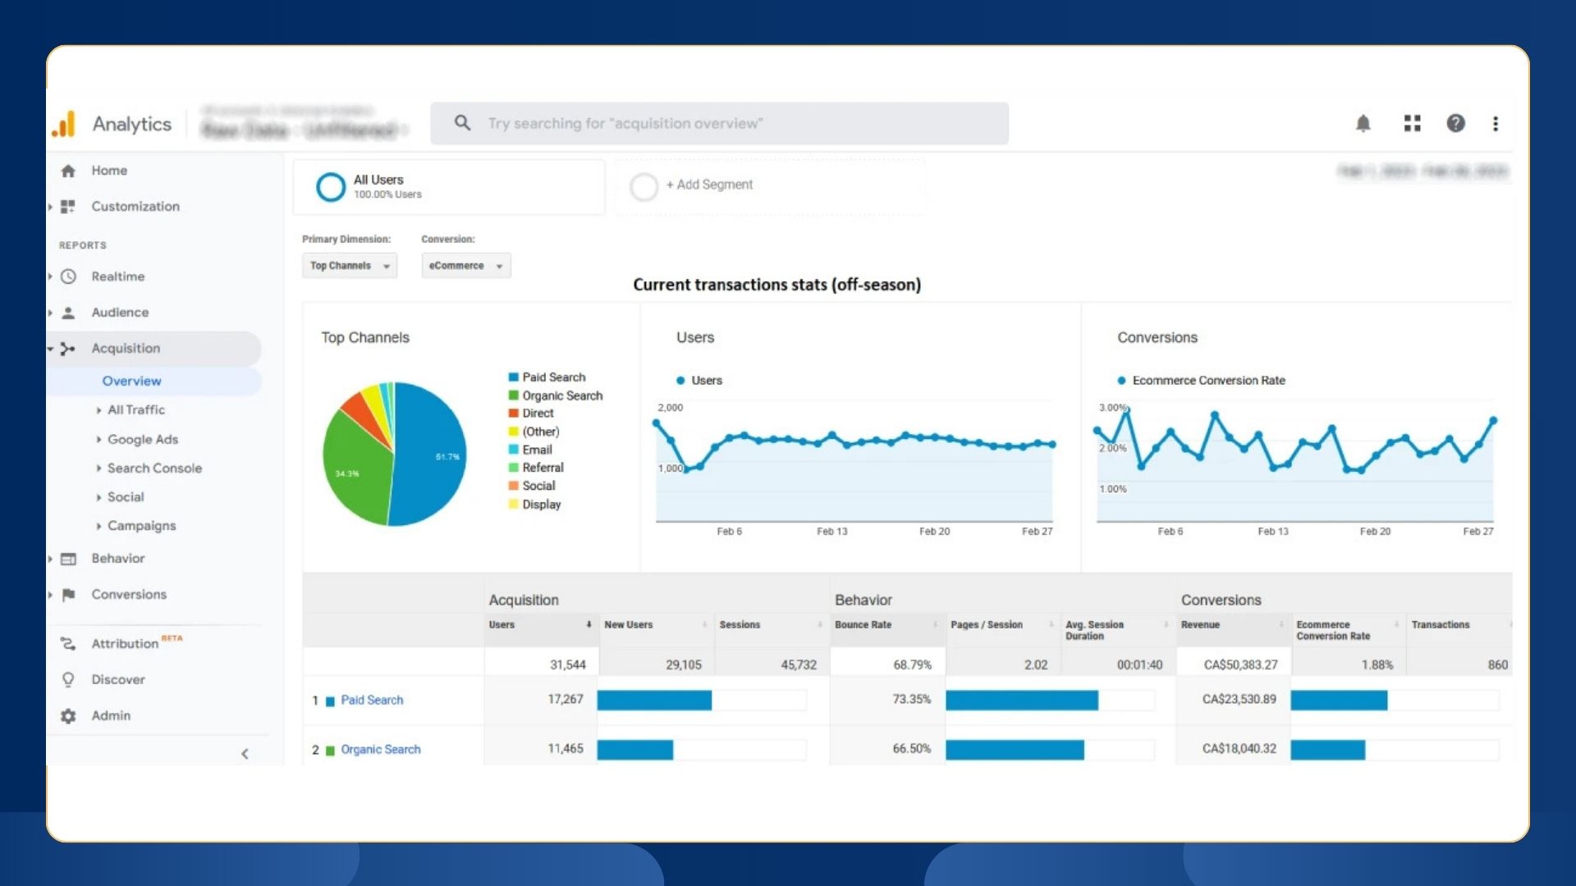The height and width of the screenshot is (886, 1576).
Task: Expand the Campaigns submenu
Action: click(98, 526)
